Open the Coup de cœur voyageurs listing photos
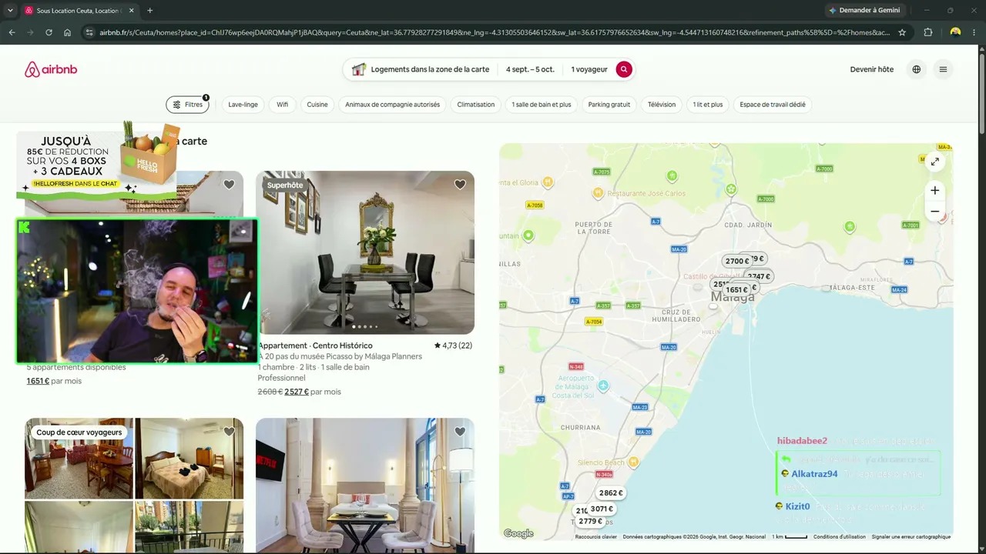Viewport: 986px width, 554px height. pyautogui.click(x=134, y=486)
